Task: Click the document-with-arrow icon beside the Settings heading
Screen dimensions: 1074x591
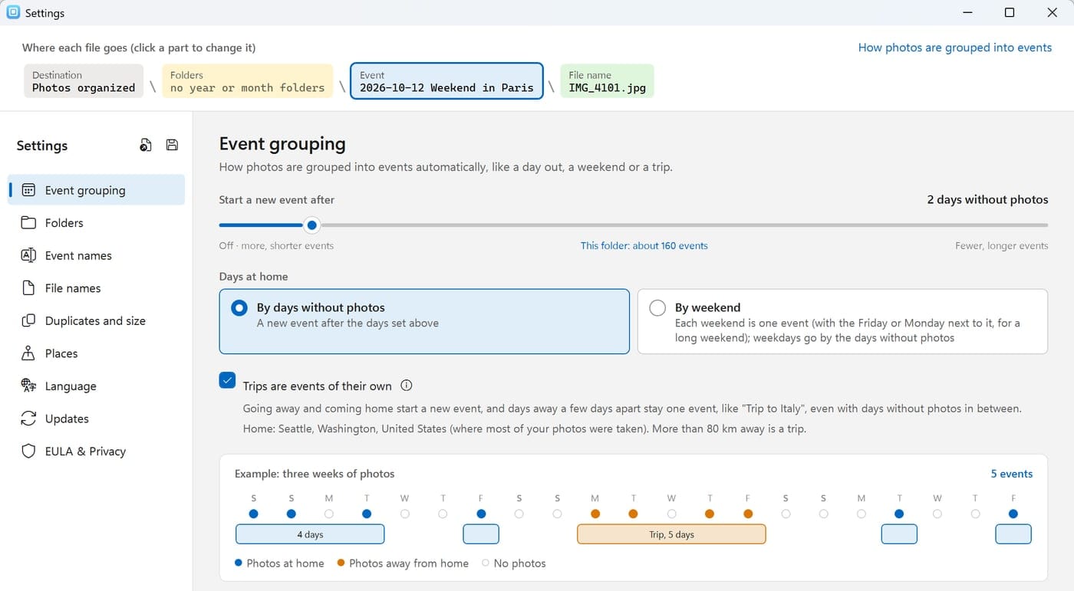Action: [x=145, y=145]
